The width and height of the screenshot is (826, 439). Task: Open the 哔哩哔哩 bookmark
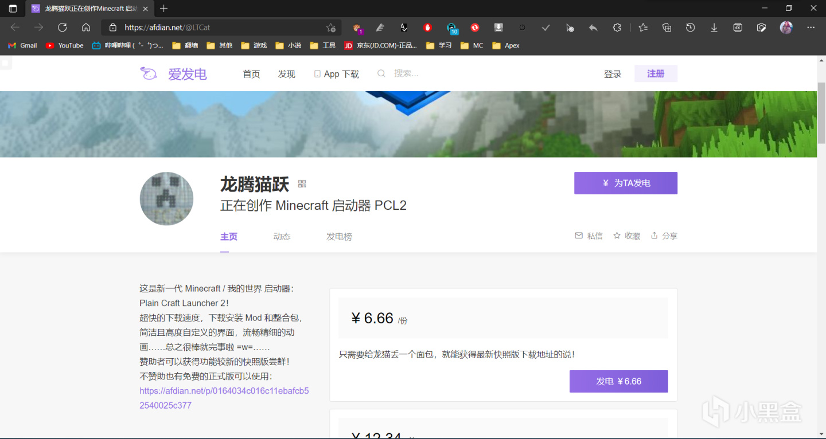pos(127,45)
